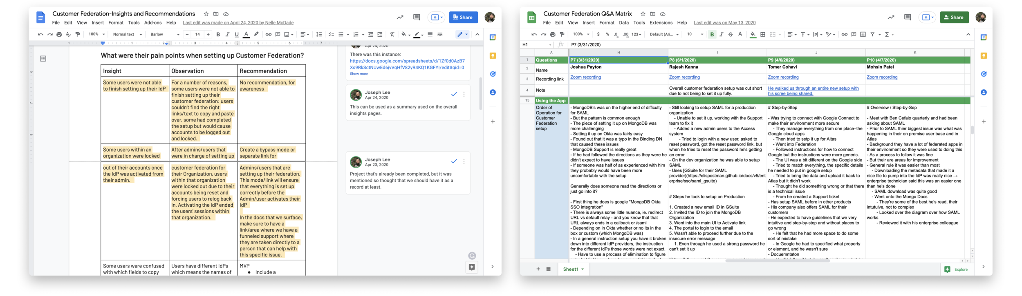Open comment history in the Docs window
Viewport: 1022px width, 296px height.
tap(416, 17)
